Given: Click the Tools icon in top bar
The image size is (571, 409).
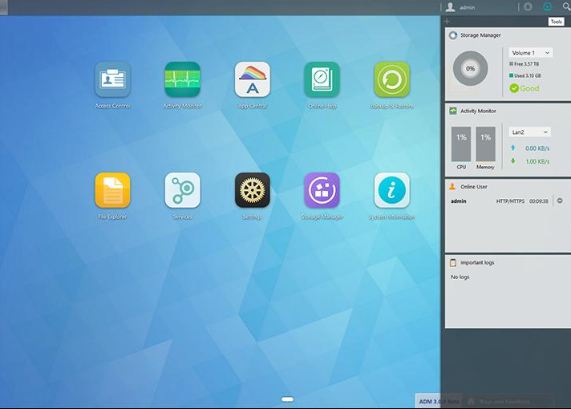Looking at the screenshot, I should point(547,6).
